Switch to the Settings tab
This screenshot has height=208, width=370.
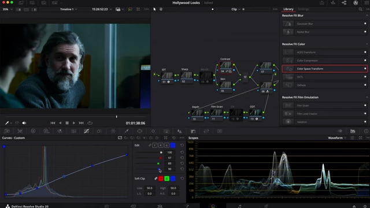(x=304, y=9)
